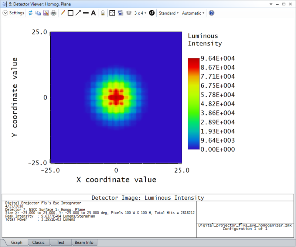Open the 3 x 4 window layout selector

point(138,13)
